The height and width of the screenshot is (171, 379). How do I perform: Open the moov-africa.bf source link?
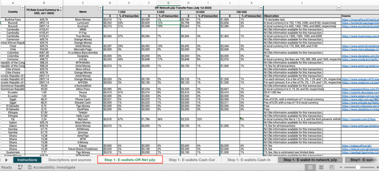(360, 19)
